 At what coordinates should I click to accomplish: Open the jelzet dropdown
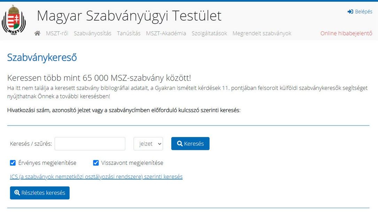pyautogui.click(x=148, y=144)
